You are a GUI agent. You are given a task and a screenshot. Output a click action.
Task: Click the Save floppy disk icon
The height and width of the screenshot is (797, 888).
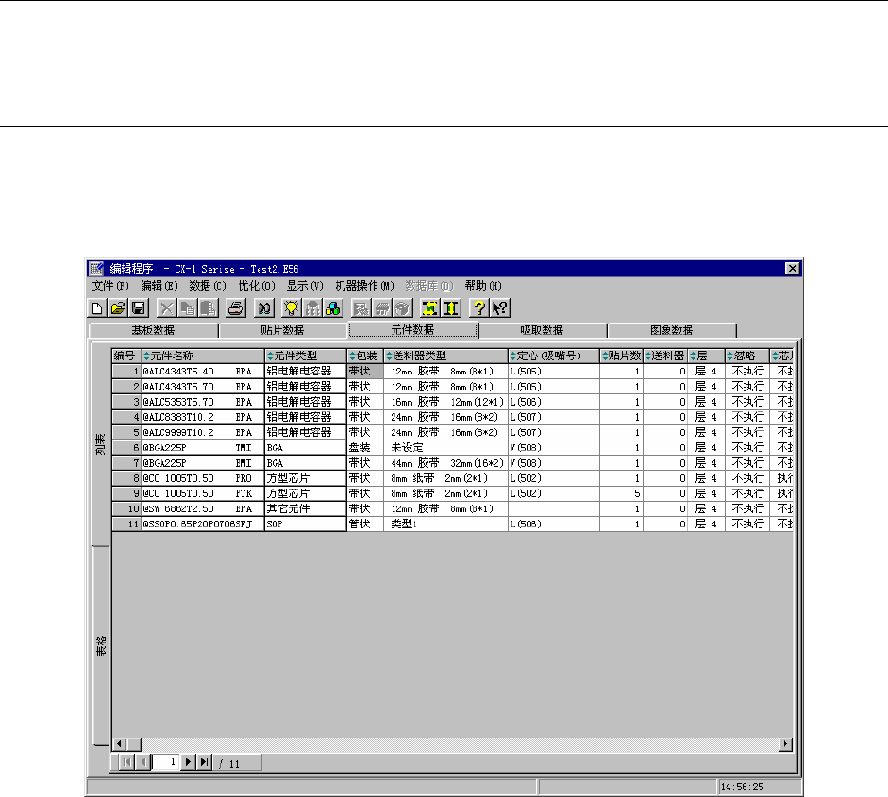(x=139, y=308)
